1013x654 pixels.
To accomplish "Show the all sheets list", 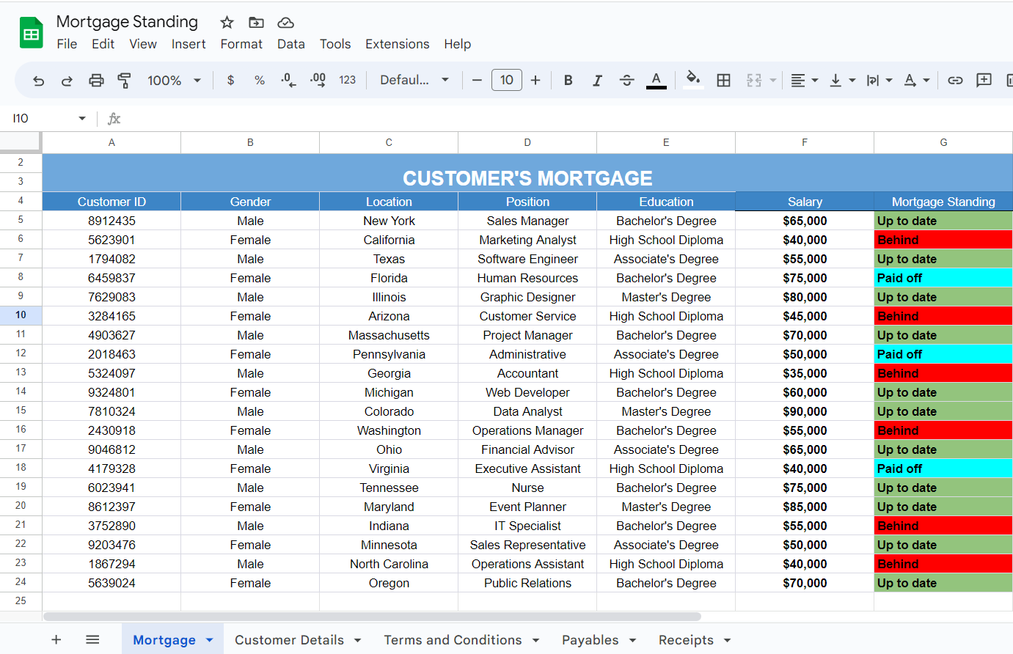I will tap(92, 640).
